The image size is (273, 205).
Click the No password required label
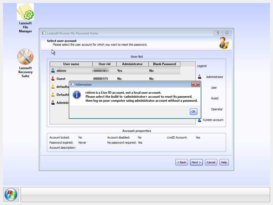[x=122, y=143]
